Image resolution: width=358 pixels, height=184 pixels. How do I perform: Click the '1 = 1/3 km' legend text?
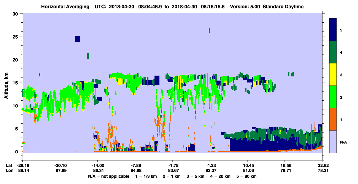click(146, 176)
